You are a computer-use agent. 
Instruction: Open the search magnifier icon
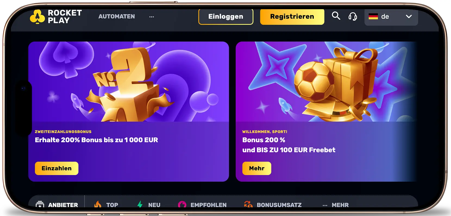pyautogui.click(x=336, y=16)
